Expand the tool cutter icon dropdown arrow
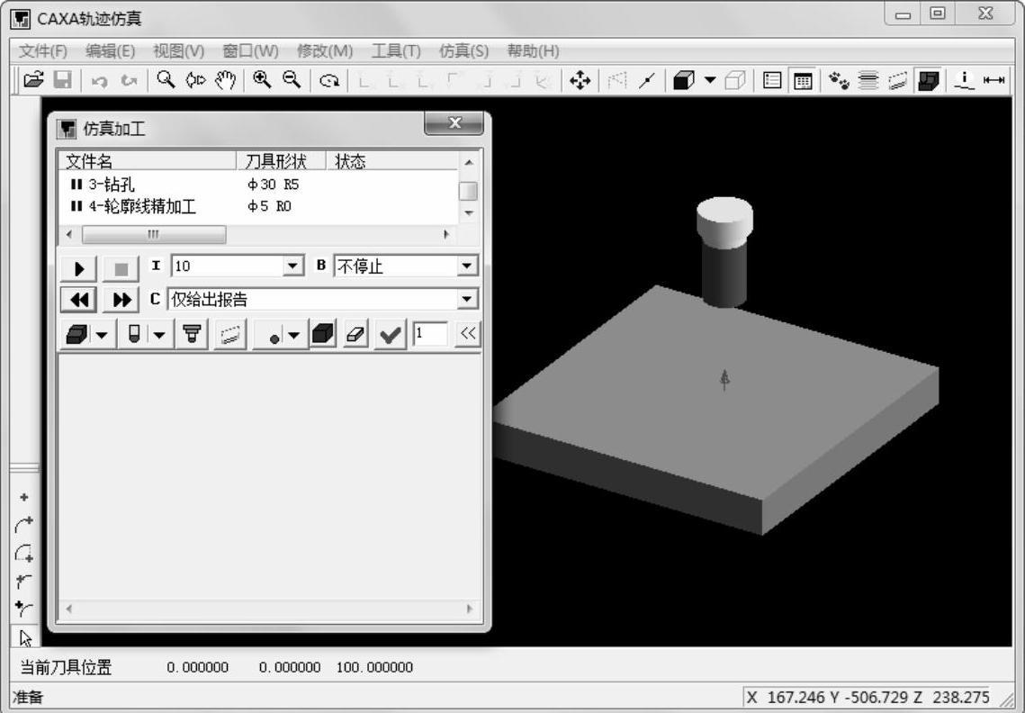 pos(159,336)
